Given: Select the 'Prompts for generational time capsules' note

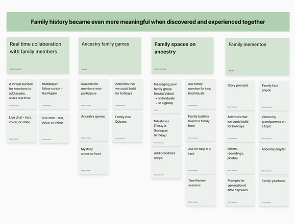Looking at the screenshot, I should click(x=240, y=191).
